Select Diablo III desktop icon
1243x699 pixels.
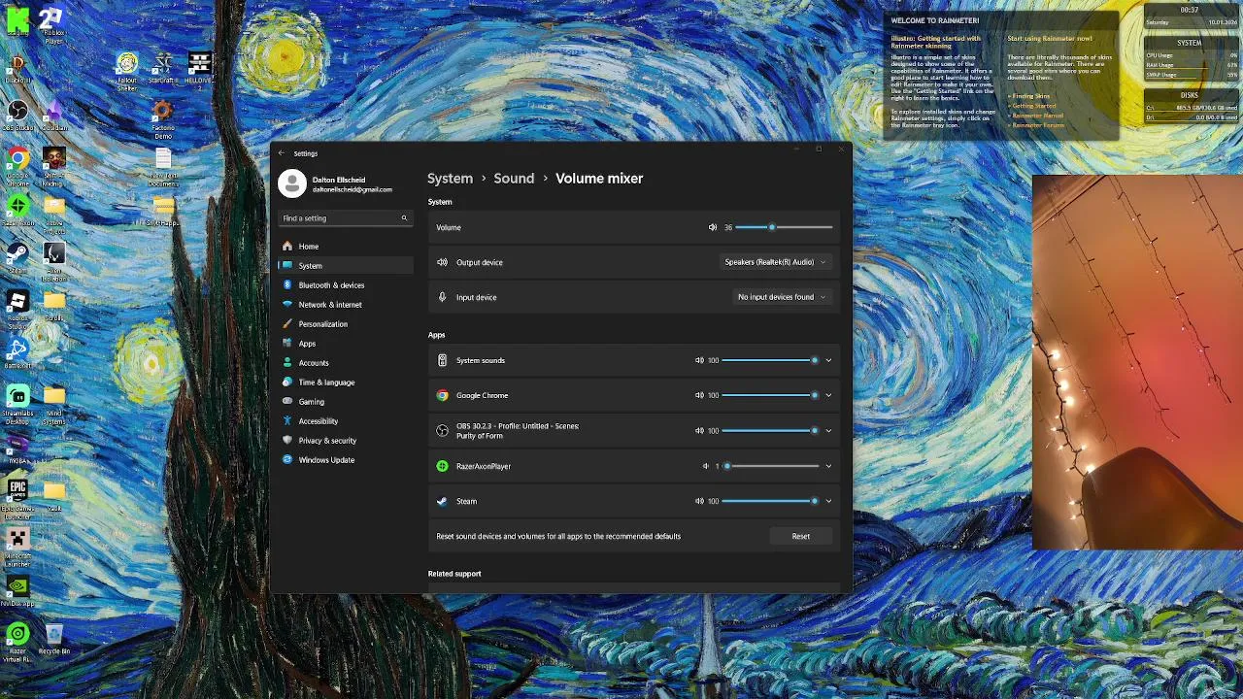(17, 68)
